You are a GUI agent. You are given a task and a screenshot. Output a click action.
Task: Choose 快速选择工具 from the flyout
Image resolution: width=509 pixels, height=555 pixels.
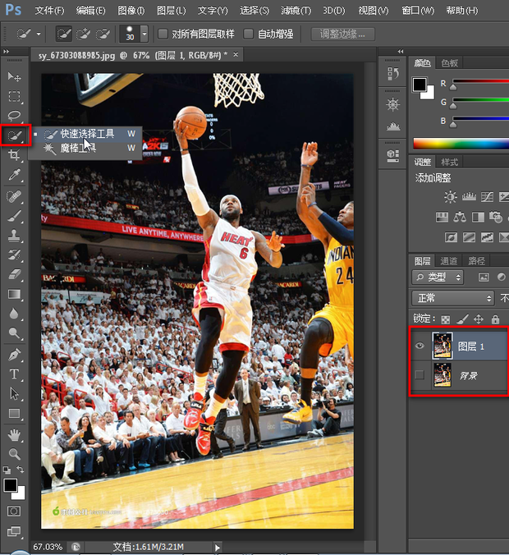click(85, 134)
